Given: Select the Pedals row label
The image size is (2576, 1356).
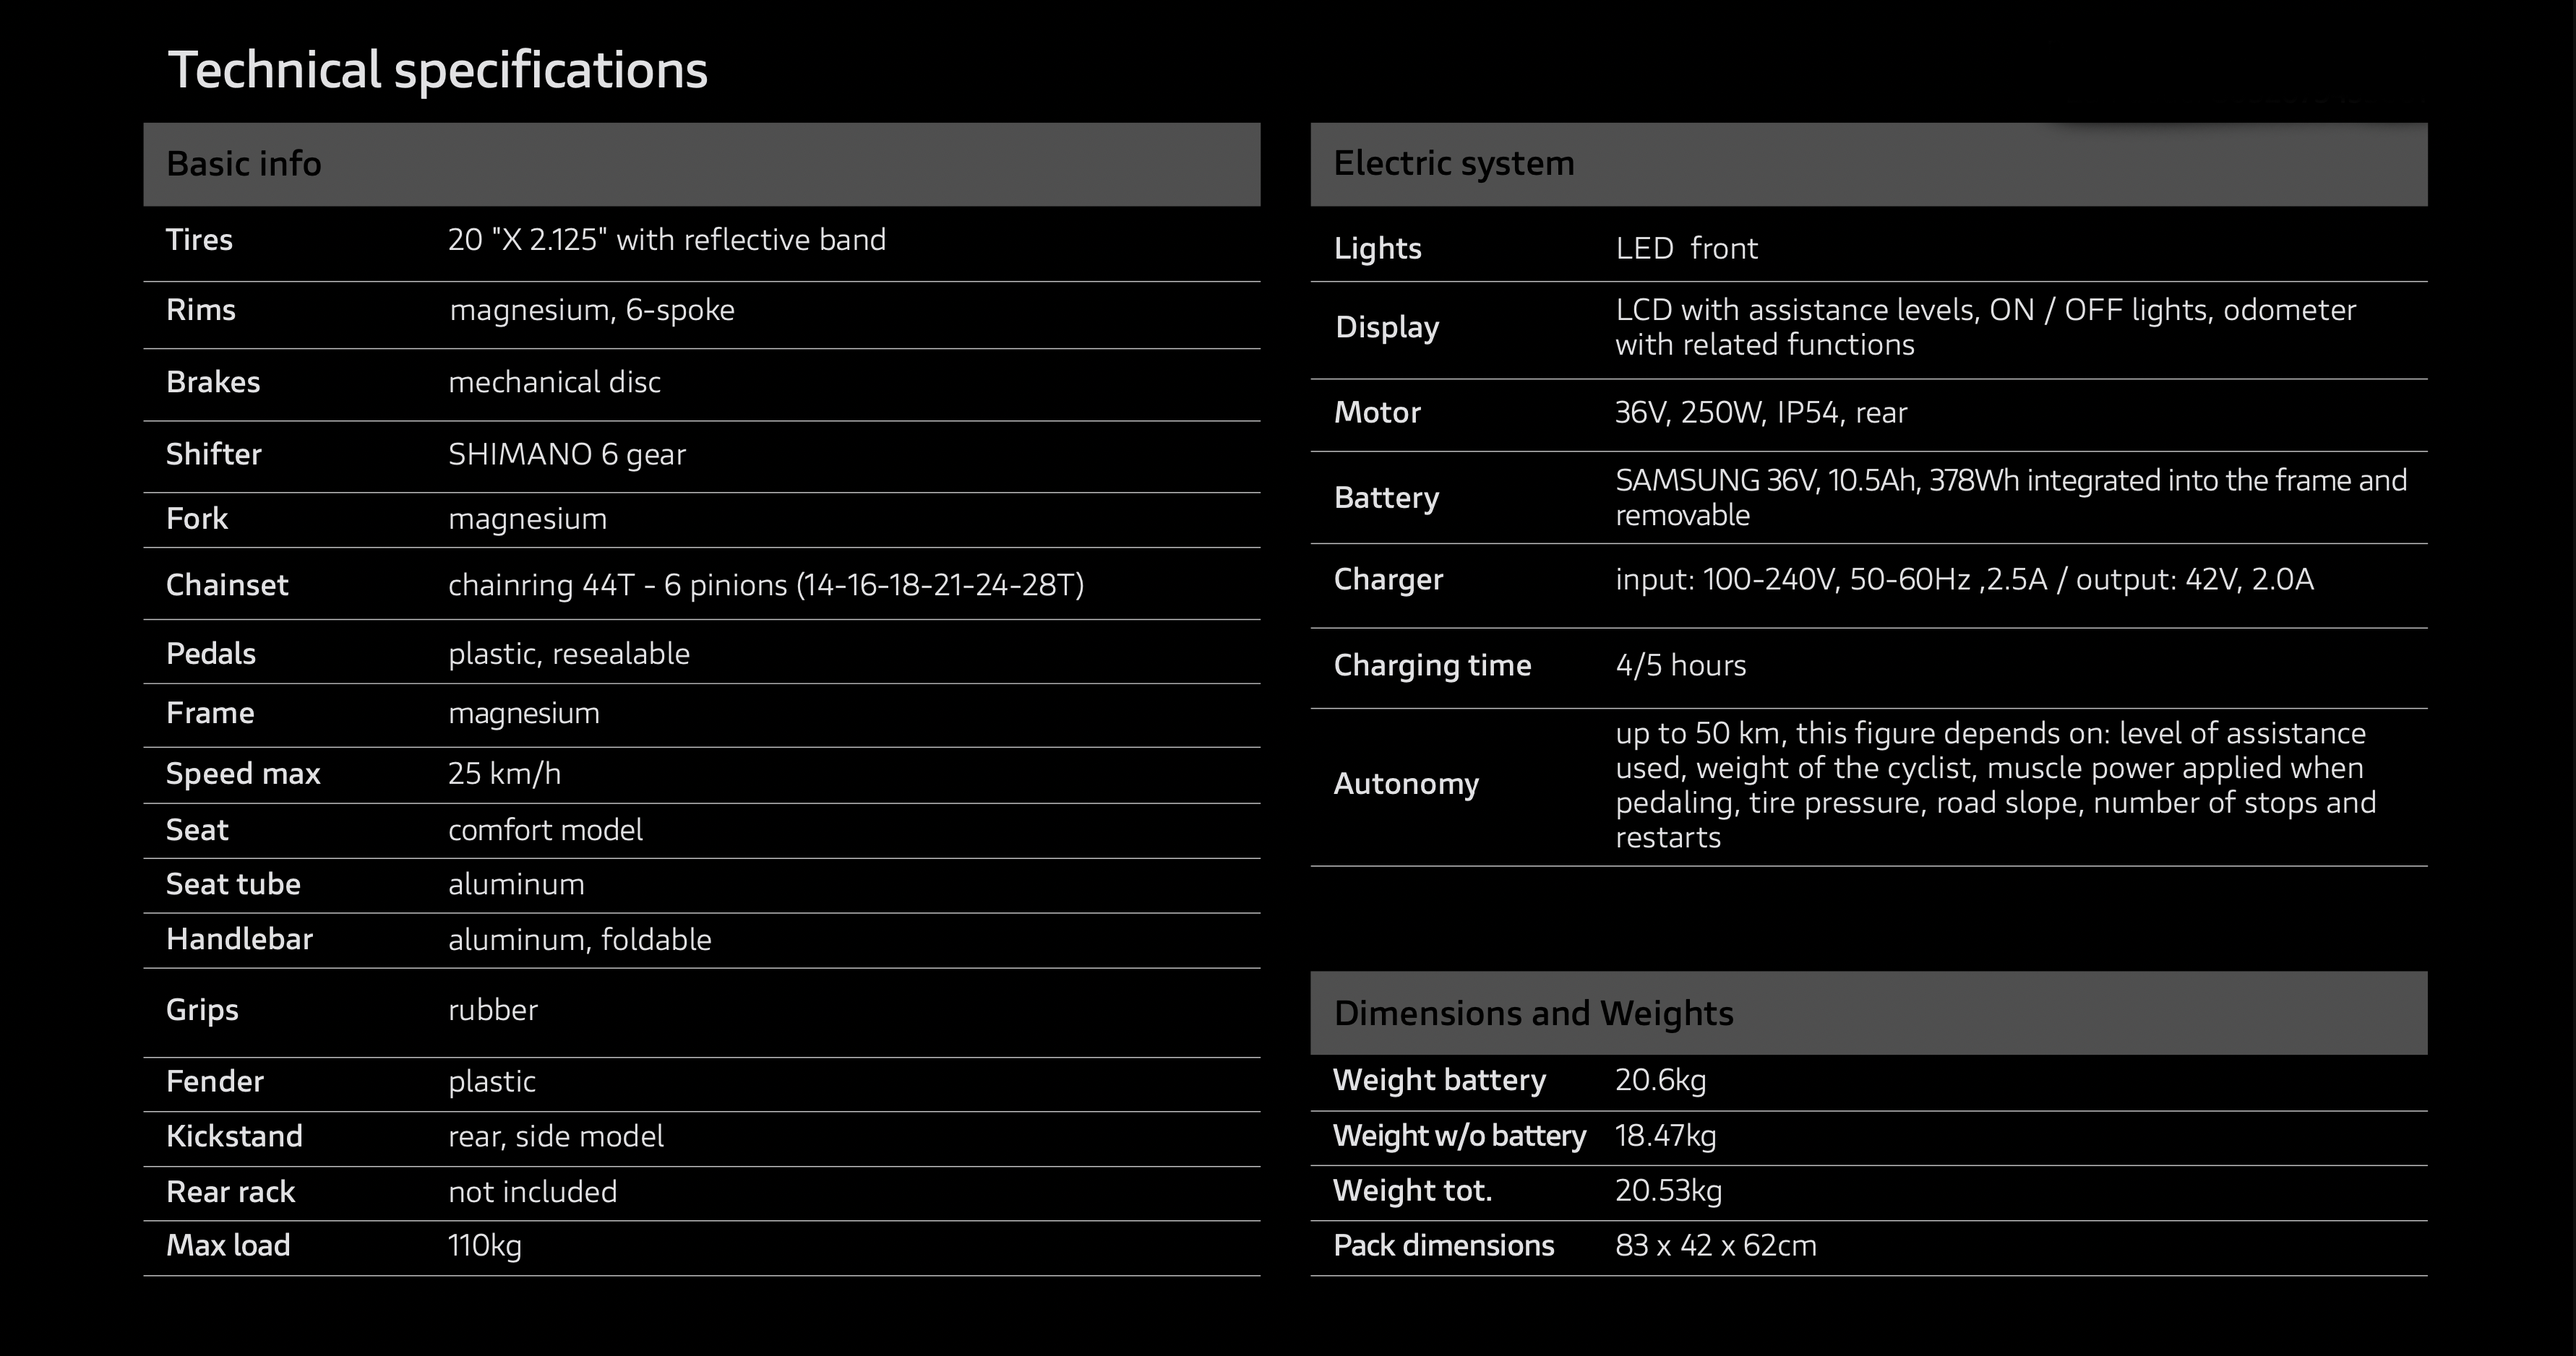Looking at the screenshot, I should click(x=211, y=654).
